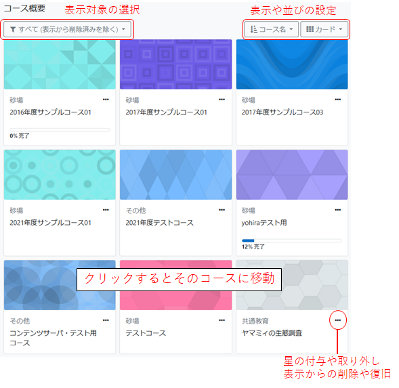The height and width of the screenshot is (388, 399).
Task: Open the カード display mode dropdown
Action: point(324,30)
